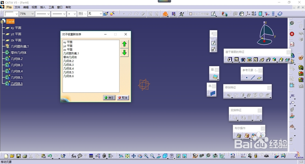Click the Shaft icon in sketch-based features
Viewport: 305px width, 164px height.
[243, 60]
